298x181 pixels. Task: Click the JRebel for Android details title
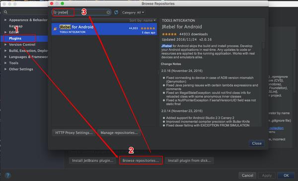pyautogui.click(x=182, y=27)
